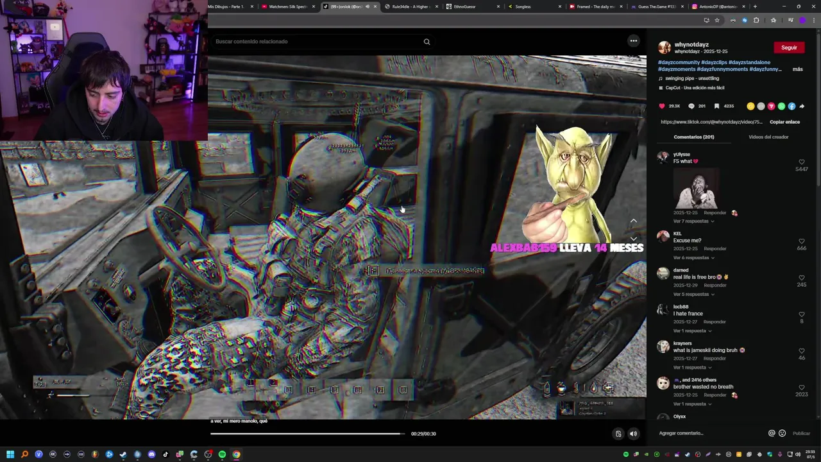Open the #dayzstandalone hashtag link
This screenshot has height=462, width=821.
click(x=749, y=62)
